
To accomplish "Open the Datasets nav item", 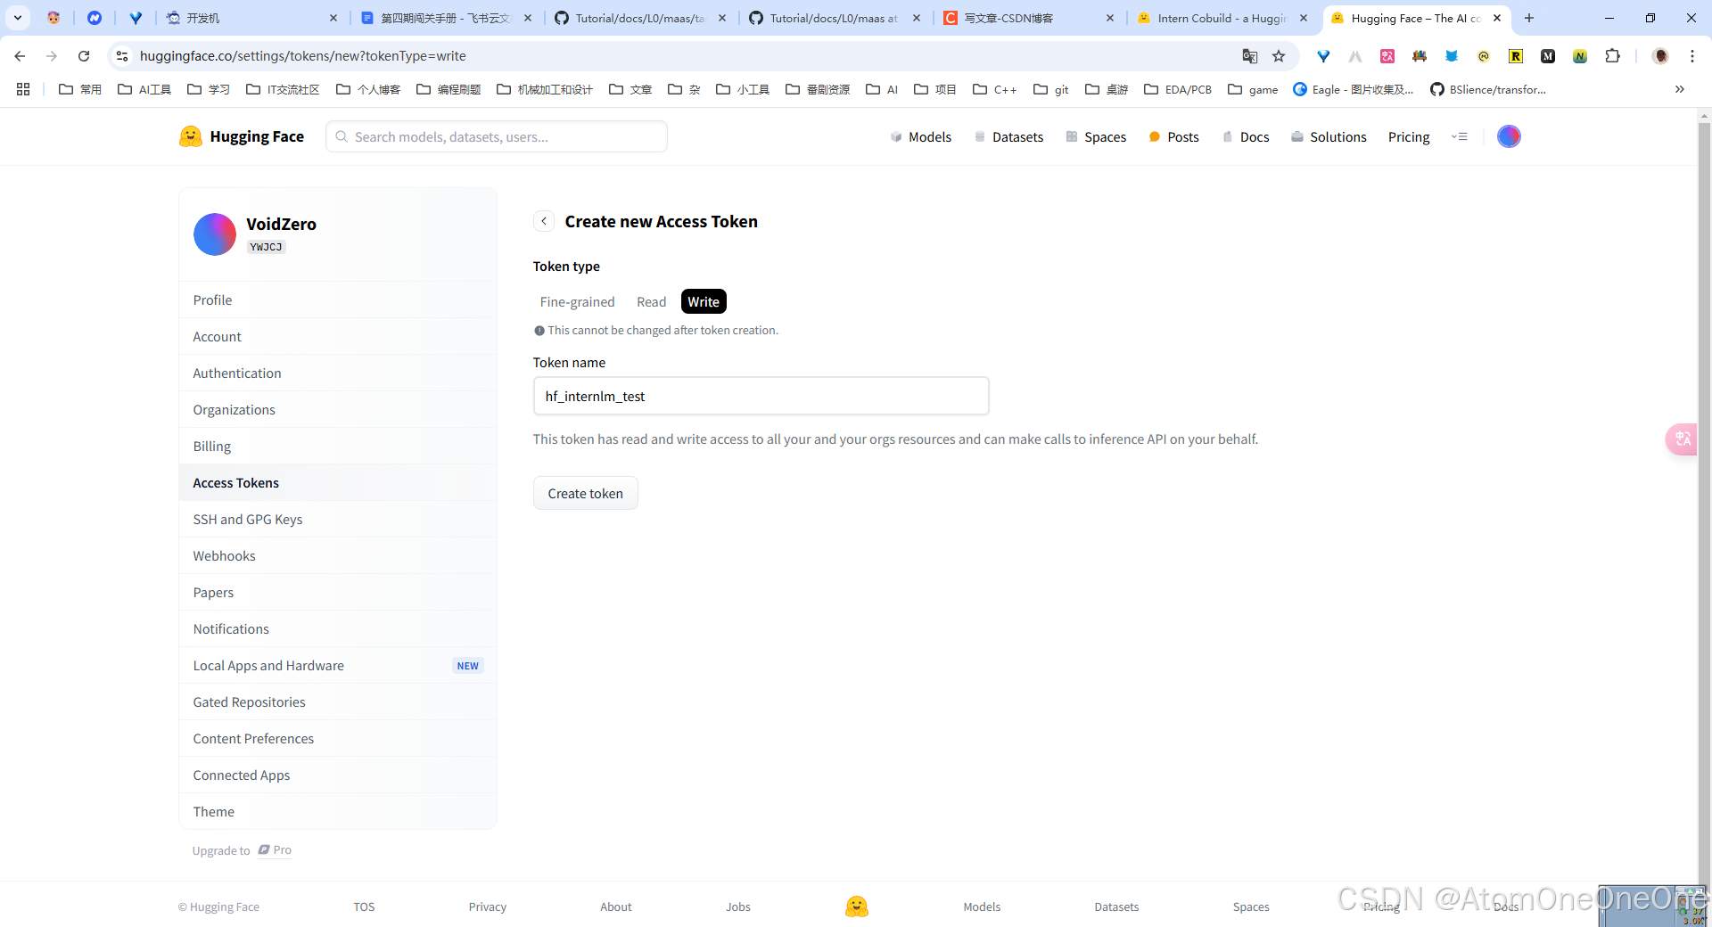I will coord(1008,136).
